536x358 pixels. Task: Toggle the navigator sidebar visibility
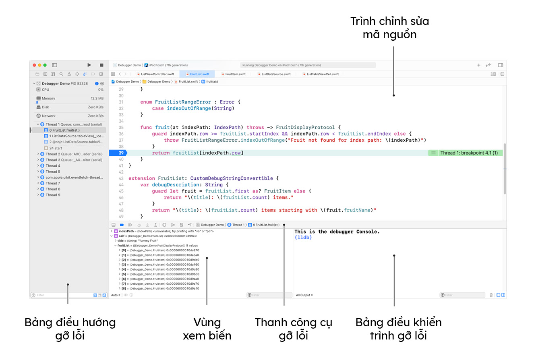pyautogui.click(x=54, y=65)
